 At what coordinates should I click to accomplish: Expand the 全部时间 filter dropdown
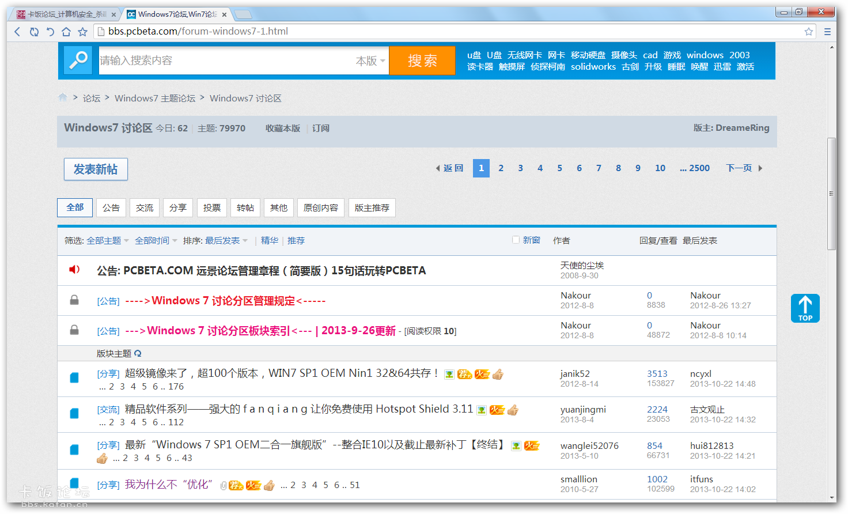point(156,240)
